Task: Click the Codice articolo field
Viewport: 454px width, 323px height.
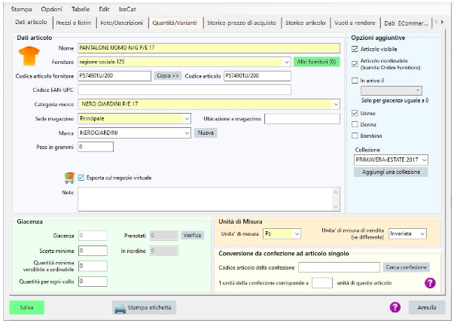Action: 257,76
